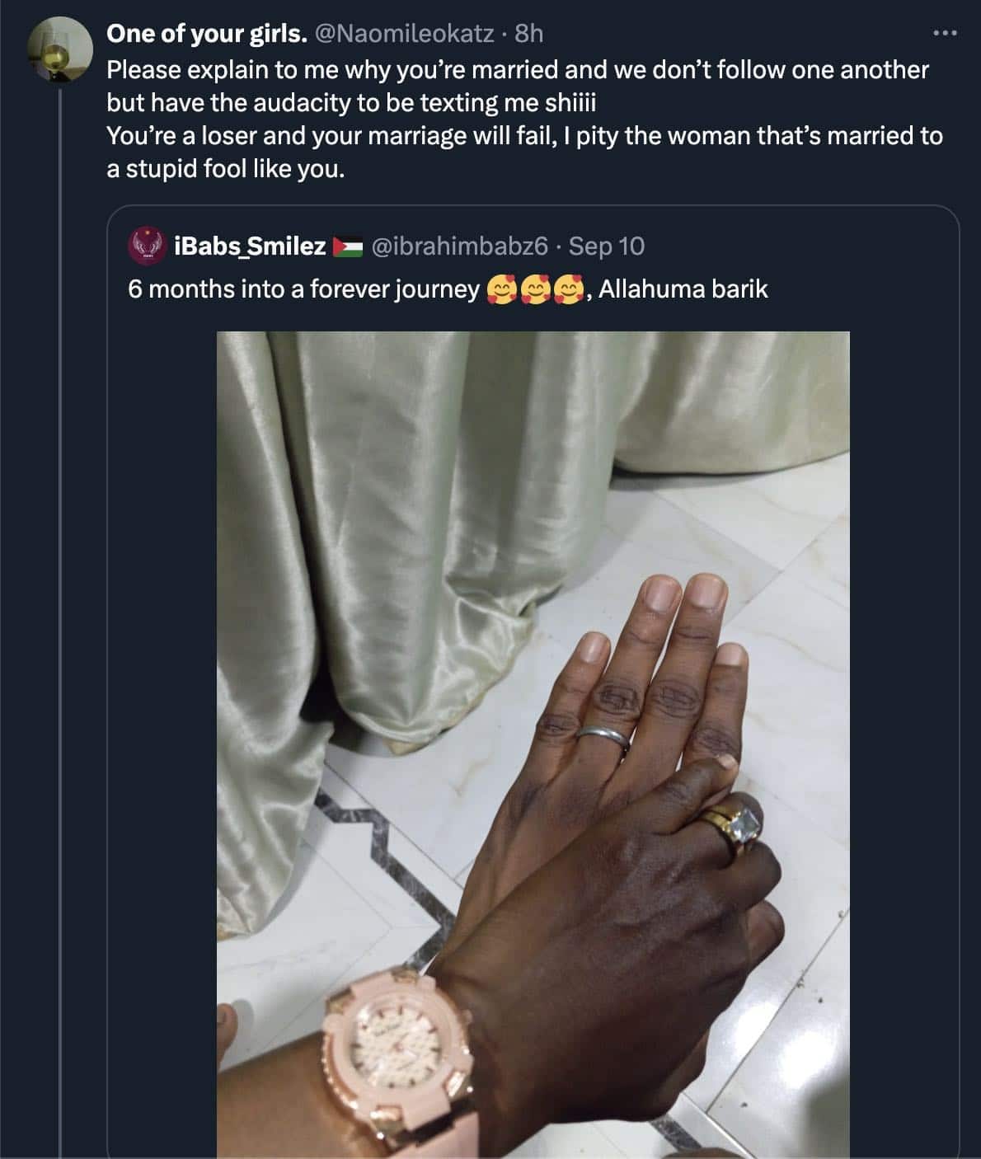Click the main tweet text about being married
This screenshot has width=981, height=1159.
[524, 119]
